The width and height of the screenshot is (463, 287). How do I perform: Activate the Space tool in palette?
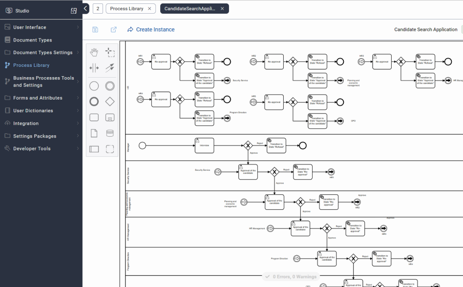tap(94, 68)
